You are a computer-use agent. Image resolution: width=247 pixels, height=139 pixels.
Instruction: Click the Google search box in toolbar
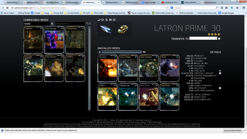[195, 8]
